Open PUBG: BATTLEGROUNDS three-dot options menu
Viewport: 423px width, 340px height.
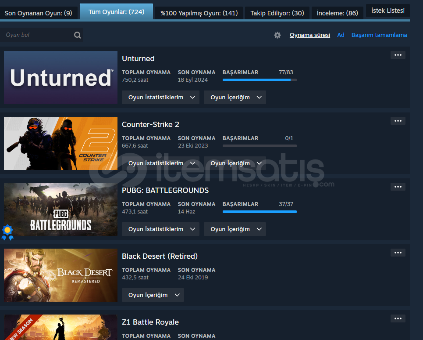398,187
